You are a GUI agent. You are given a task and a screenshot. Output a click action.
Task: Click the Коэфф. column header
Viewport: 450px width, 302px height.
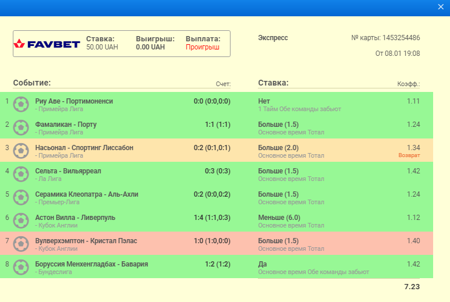[x=409, y=84]
